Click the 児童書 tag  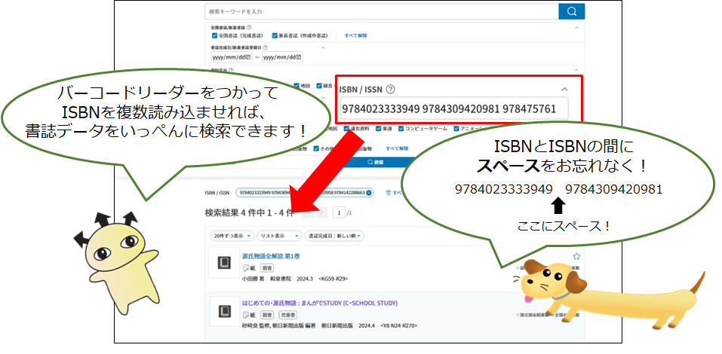[287, 315]
